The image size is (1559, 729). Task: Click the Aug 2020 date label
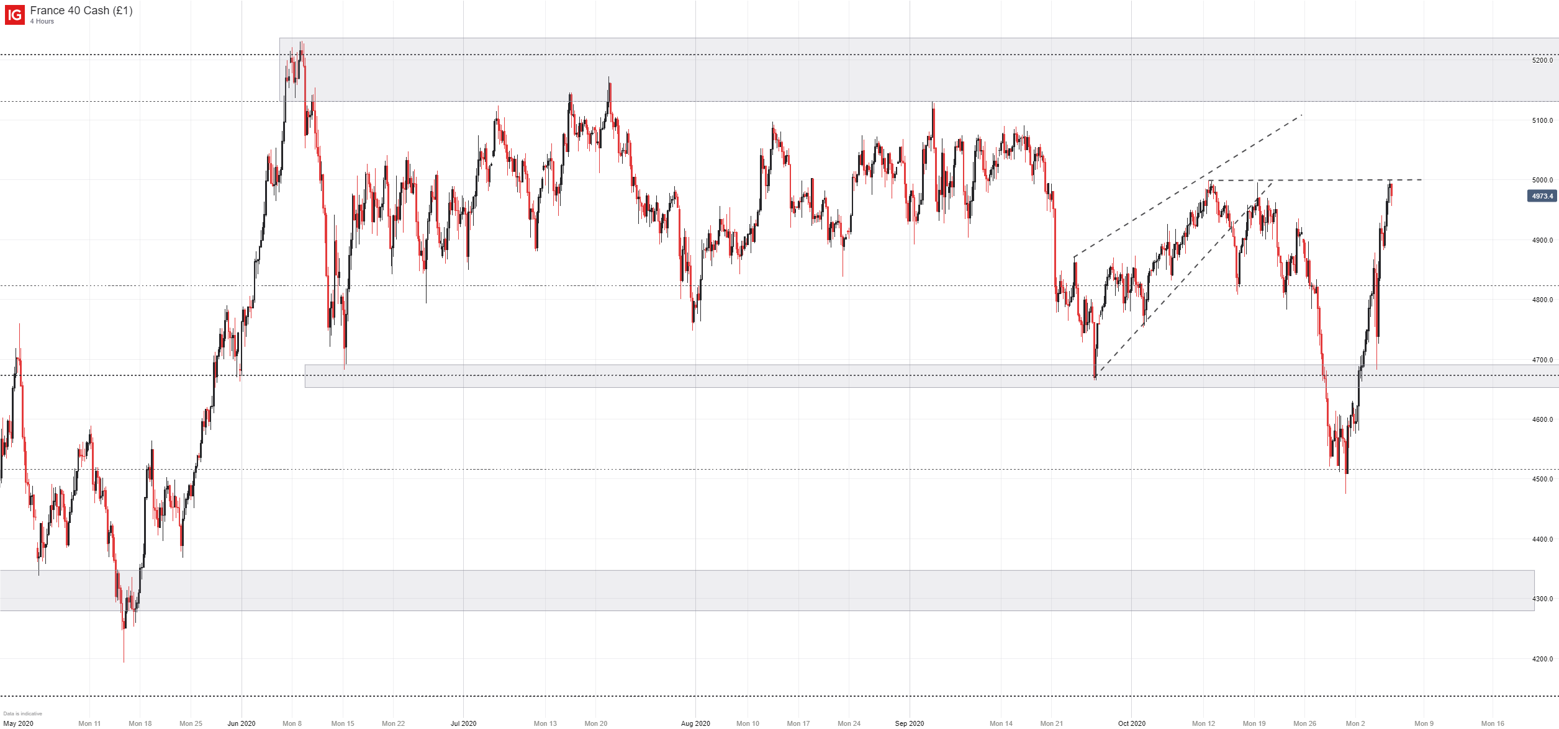(695, 723)
